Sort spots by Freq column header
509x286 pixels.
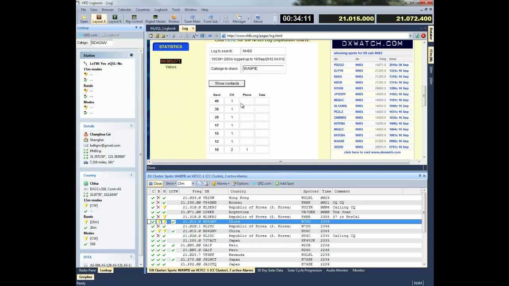click(192, 191)
